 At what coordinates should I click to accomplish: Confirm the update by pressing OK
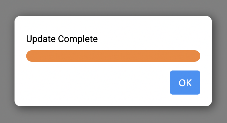point(185,83)
